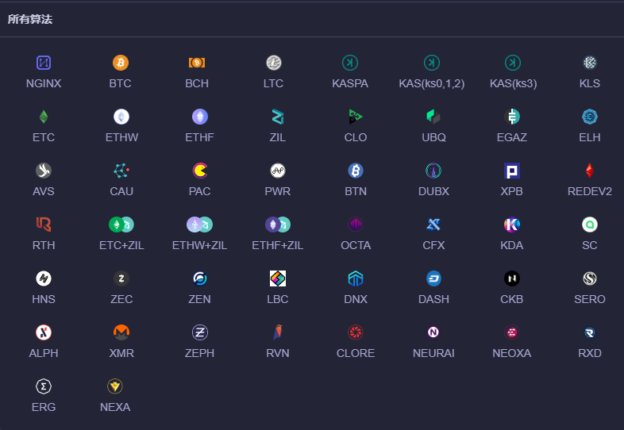
Task: Click the CLORE label link
Action: pyautogui.click(x=356, y=353)
